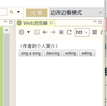Image resolution: width=107 pixels, height=106 pixels.
Task: Stop loading page in Web browser
Action: coord(61,32)
